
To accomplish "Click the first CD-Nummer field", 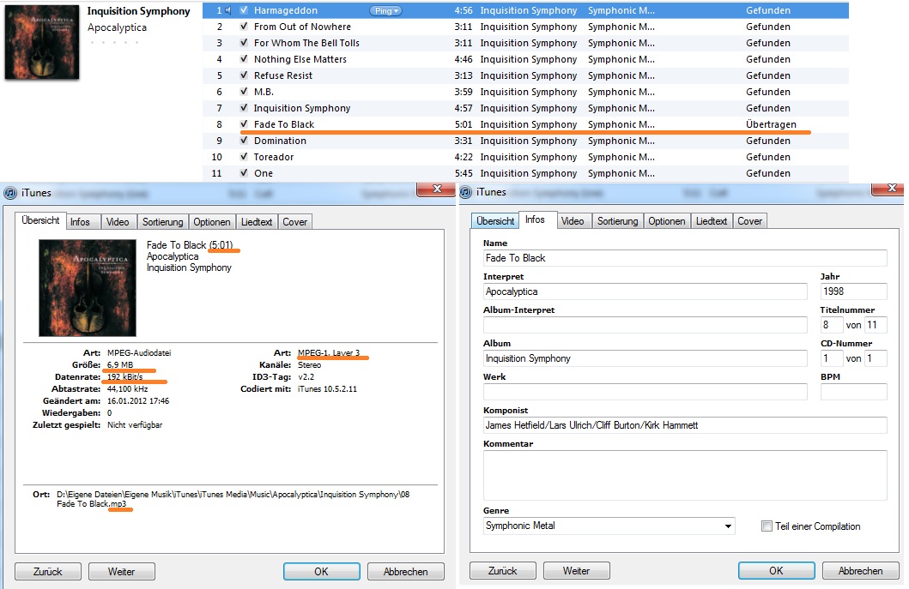I will tap(831, 358).
